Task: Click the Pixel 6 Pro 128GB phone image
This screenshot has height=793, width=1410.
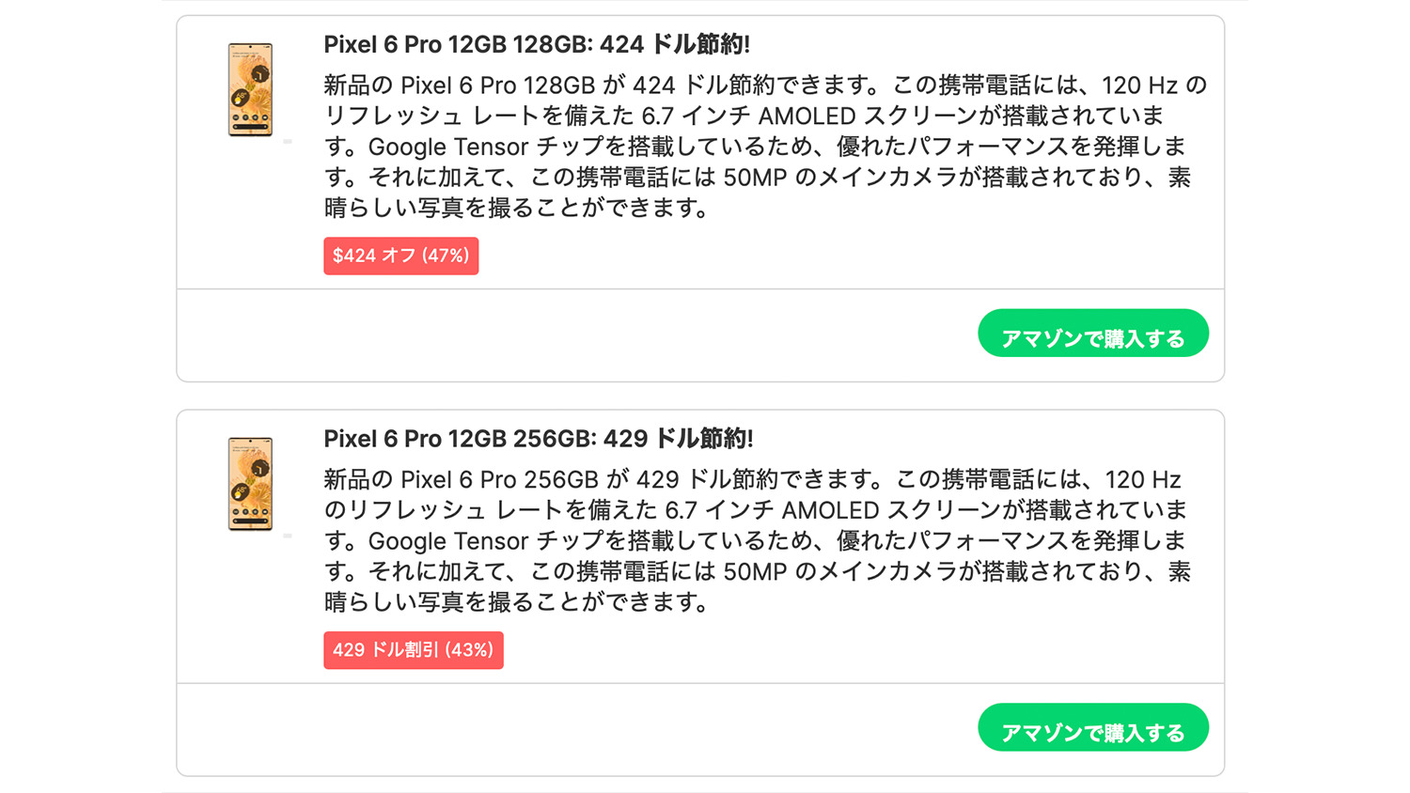Action: pos(250,89)
